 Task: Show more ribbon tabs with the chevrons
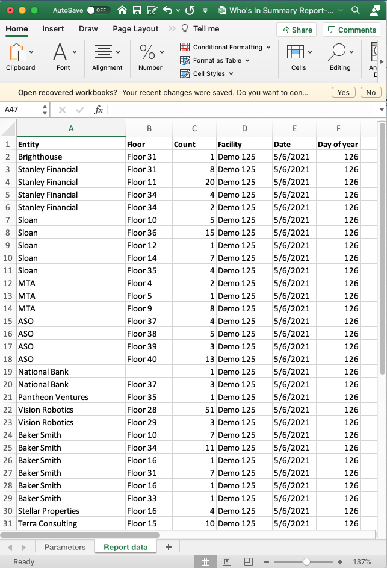coord(172,29)
